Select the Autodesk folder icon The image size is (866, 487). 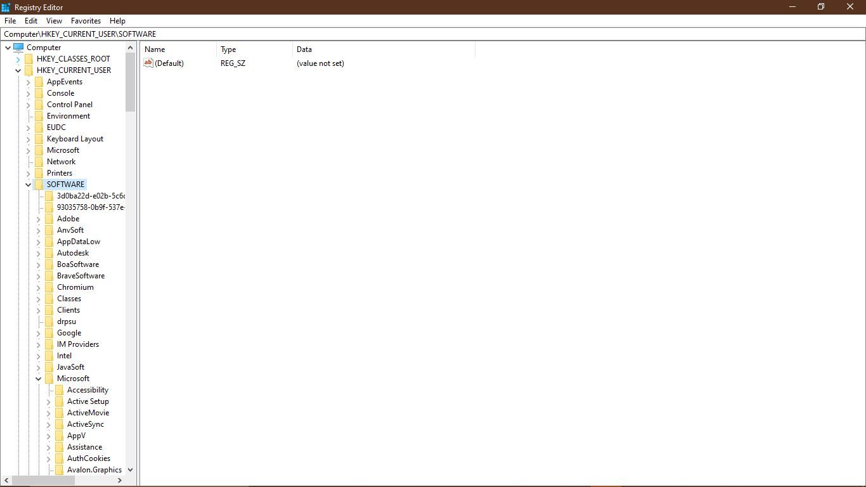(x=49, y=252)
